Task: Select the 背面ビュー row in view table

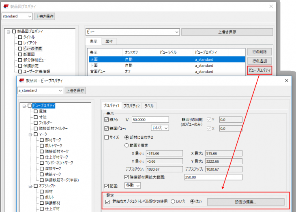Action: tap(167, 72)
